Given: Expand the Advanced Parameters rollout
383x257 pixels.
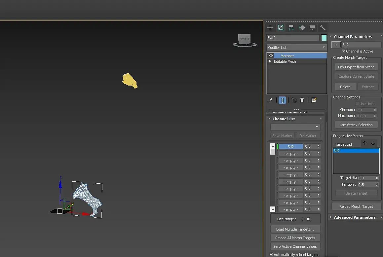Looking at the screenshot, I should (x=331, y=217).
